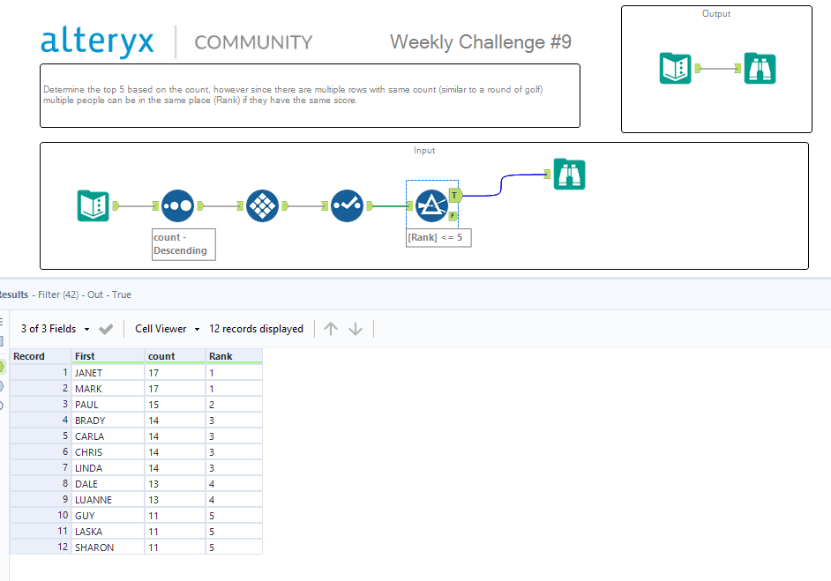Open the Cell Viewer dropdown
Viewport: 831px width, 581px height.
pos(167,329)
